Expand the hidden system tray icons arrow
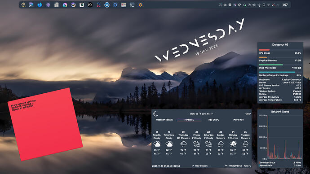The image size is (310, 174). pyautogui.click(x=278, y=5)
